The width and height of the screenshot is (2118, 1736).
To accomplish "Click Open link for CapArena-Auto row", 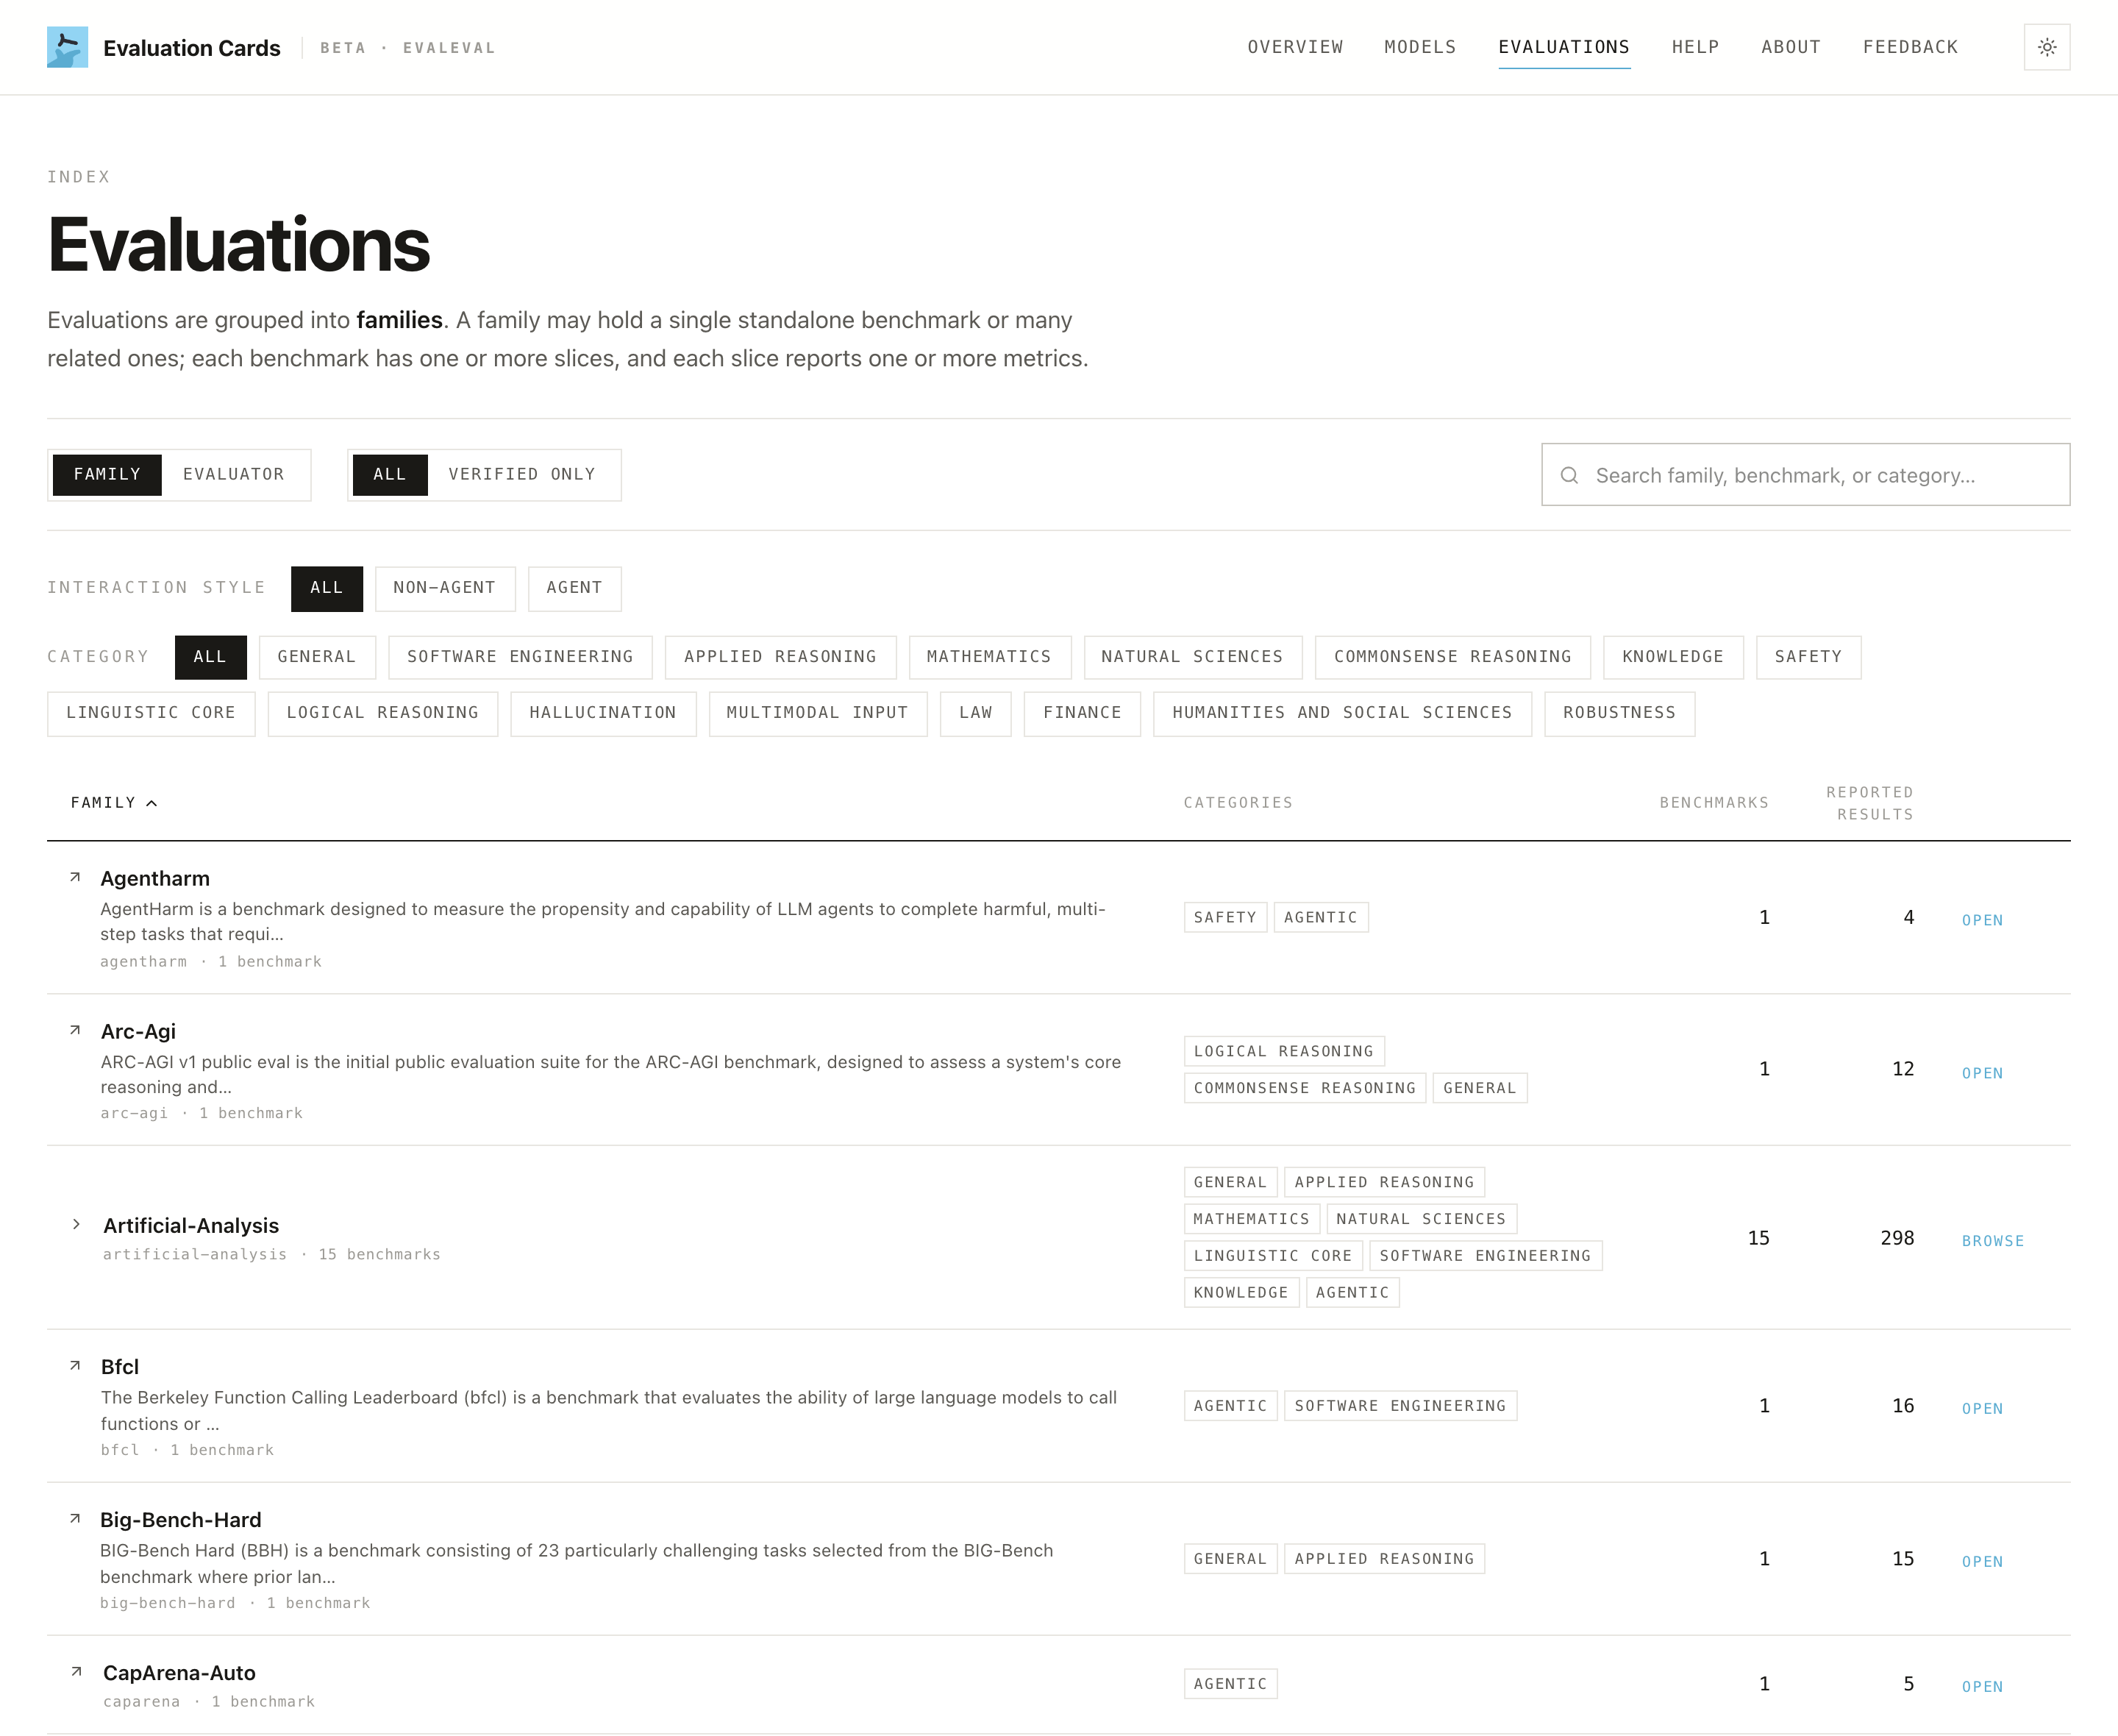I will click(1982, 1687).
